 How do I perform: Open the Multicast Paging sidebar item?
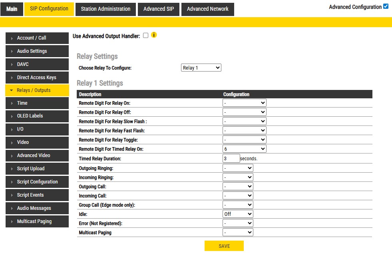37,221
